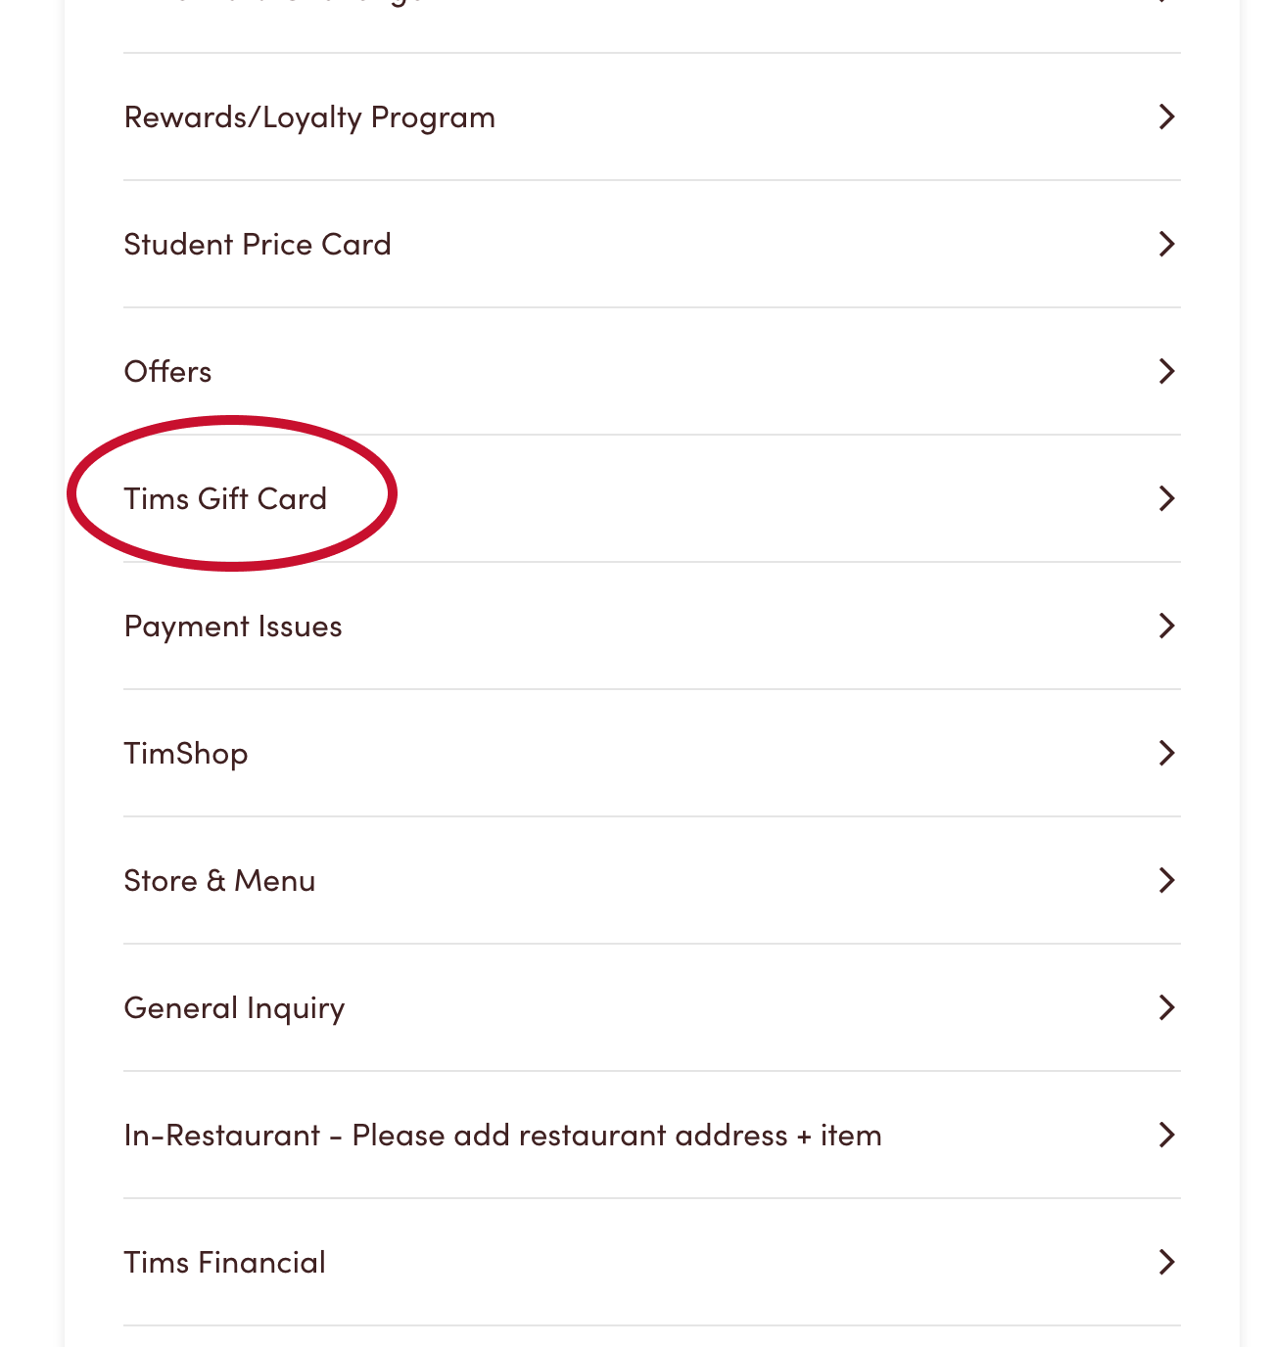This screenshot has height=1347, width=1271.
Task: Go to General Inquiry
Action: [234, 1008]
